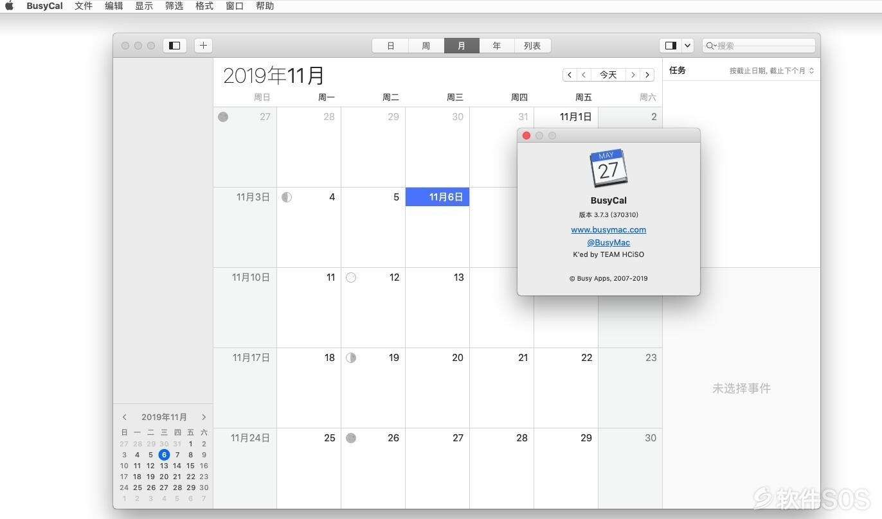Go forward with light next arrow

click(633, 75)
